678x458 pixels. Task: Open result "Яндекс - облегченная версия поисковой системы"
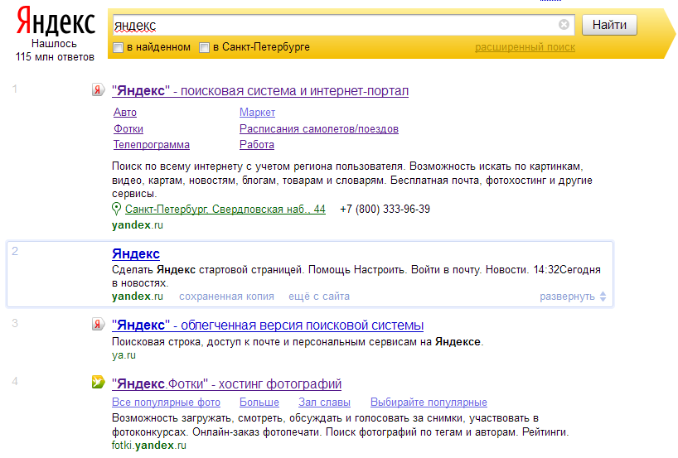[x=268, y=325]
